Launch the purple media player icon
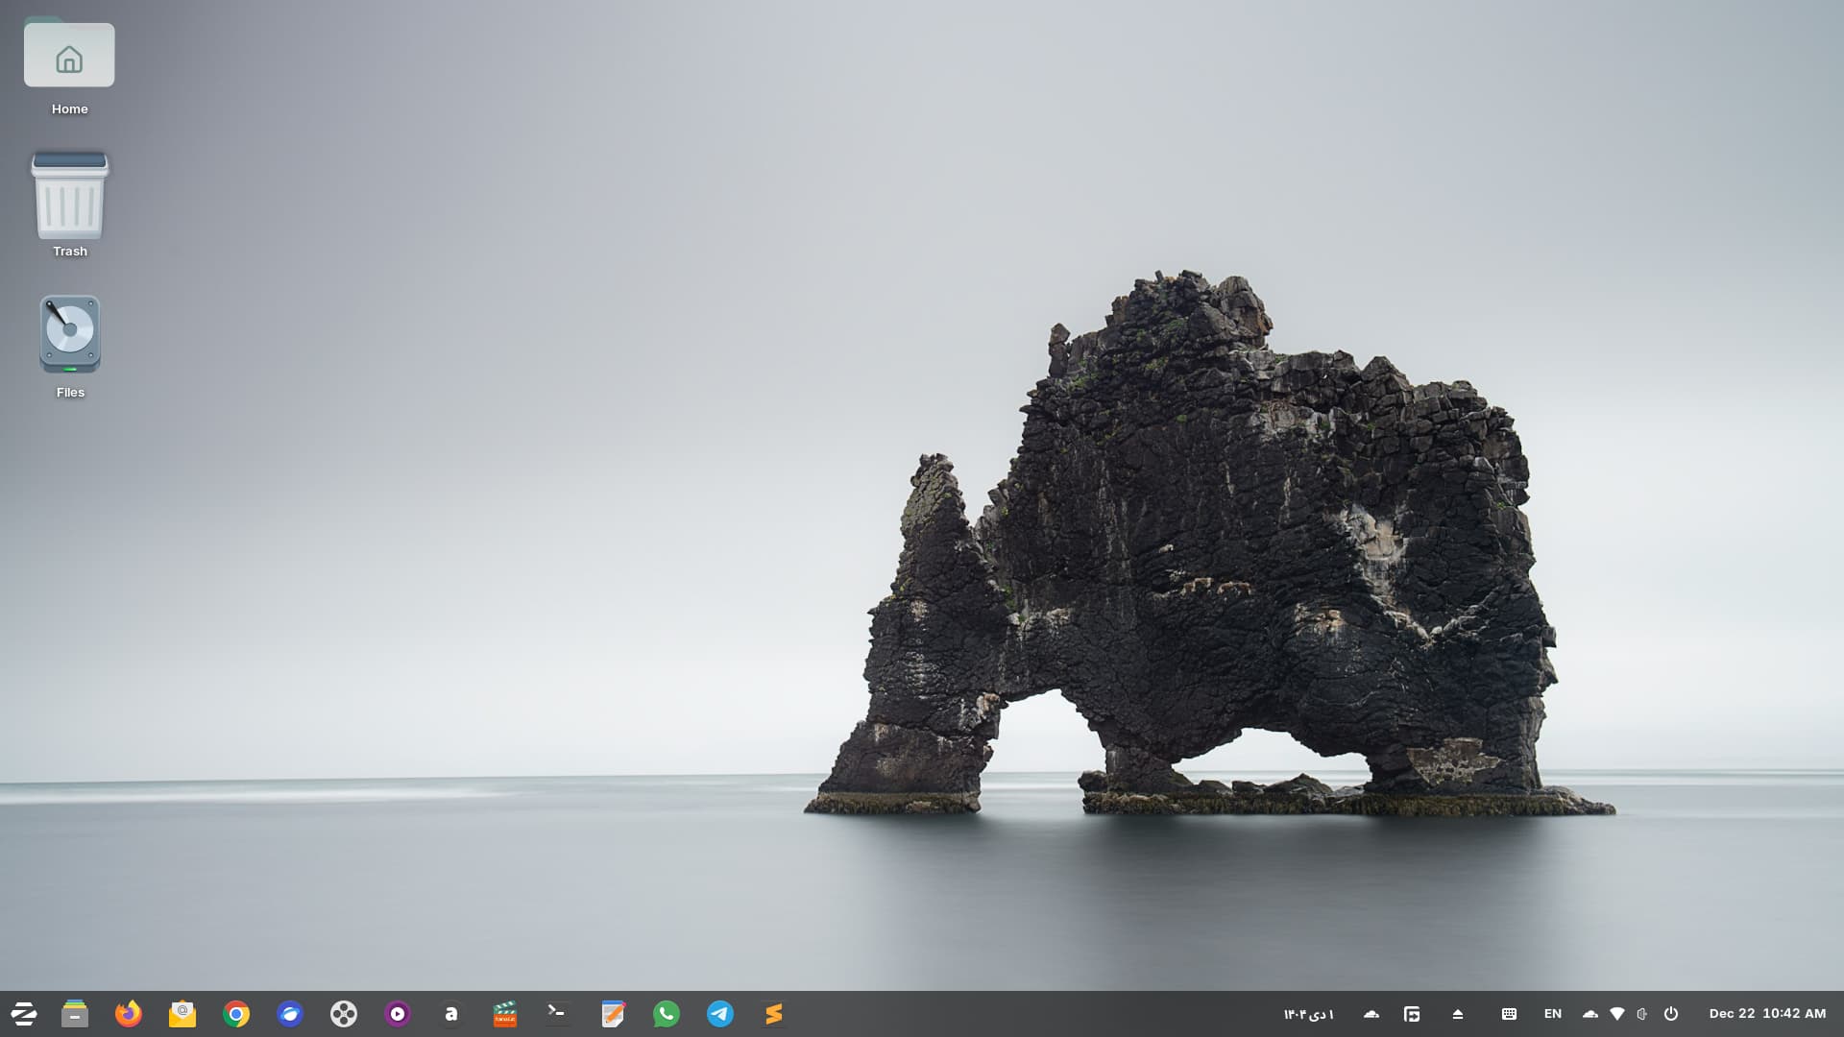 397,1014
